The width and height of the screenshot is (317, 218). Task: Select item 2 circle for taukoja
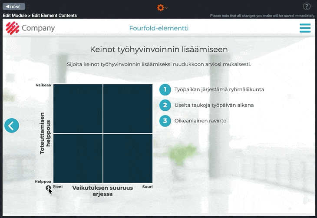165,105
